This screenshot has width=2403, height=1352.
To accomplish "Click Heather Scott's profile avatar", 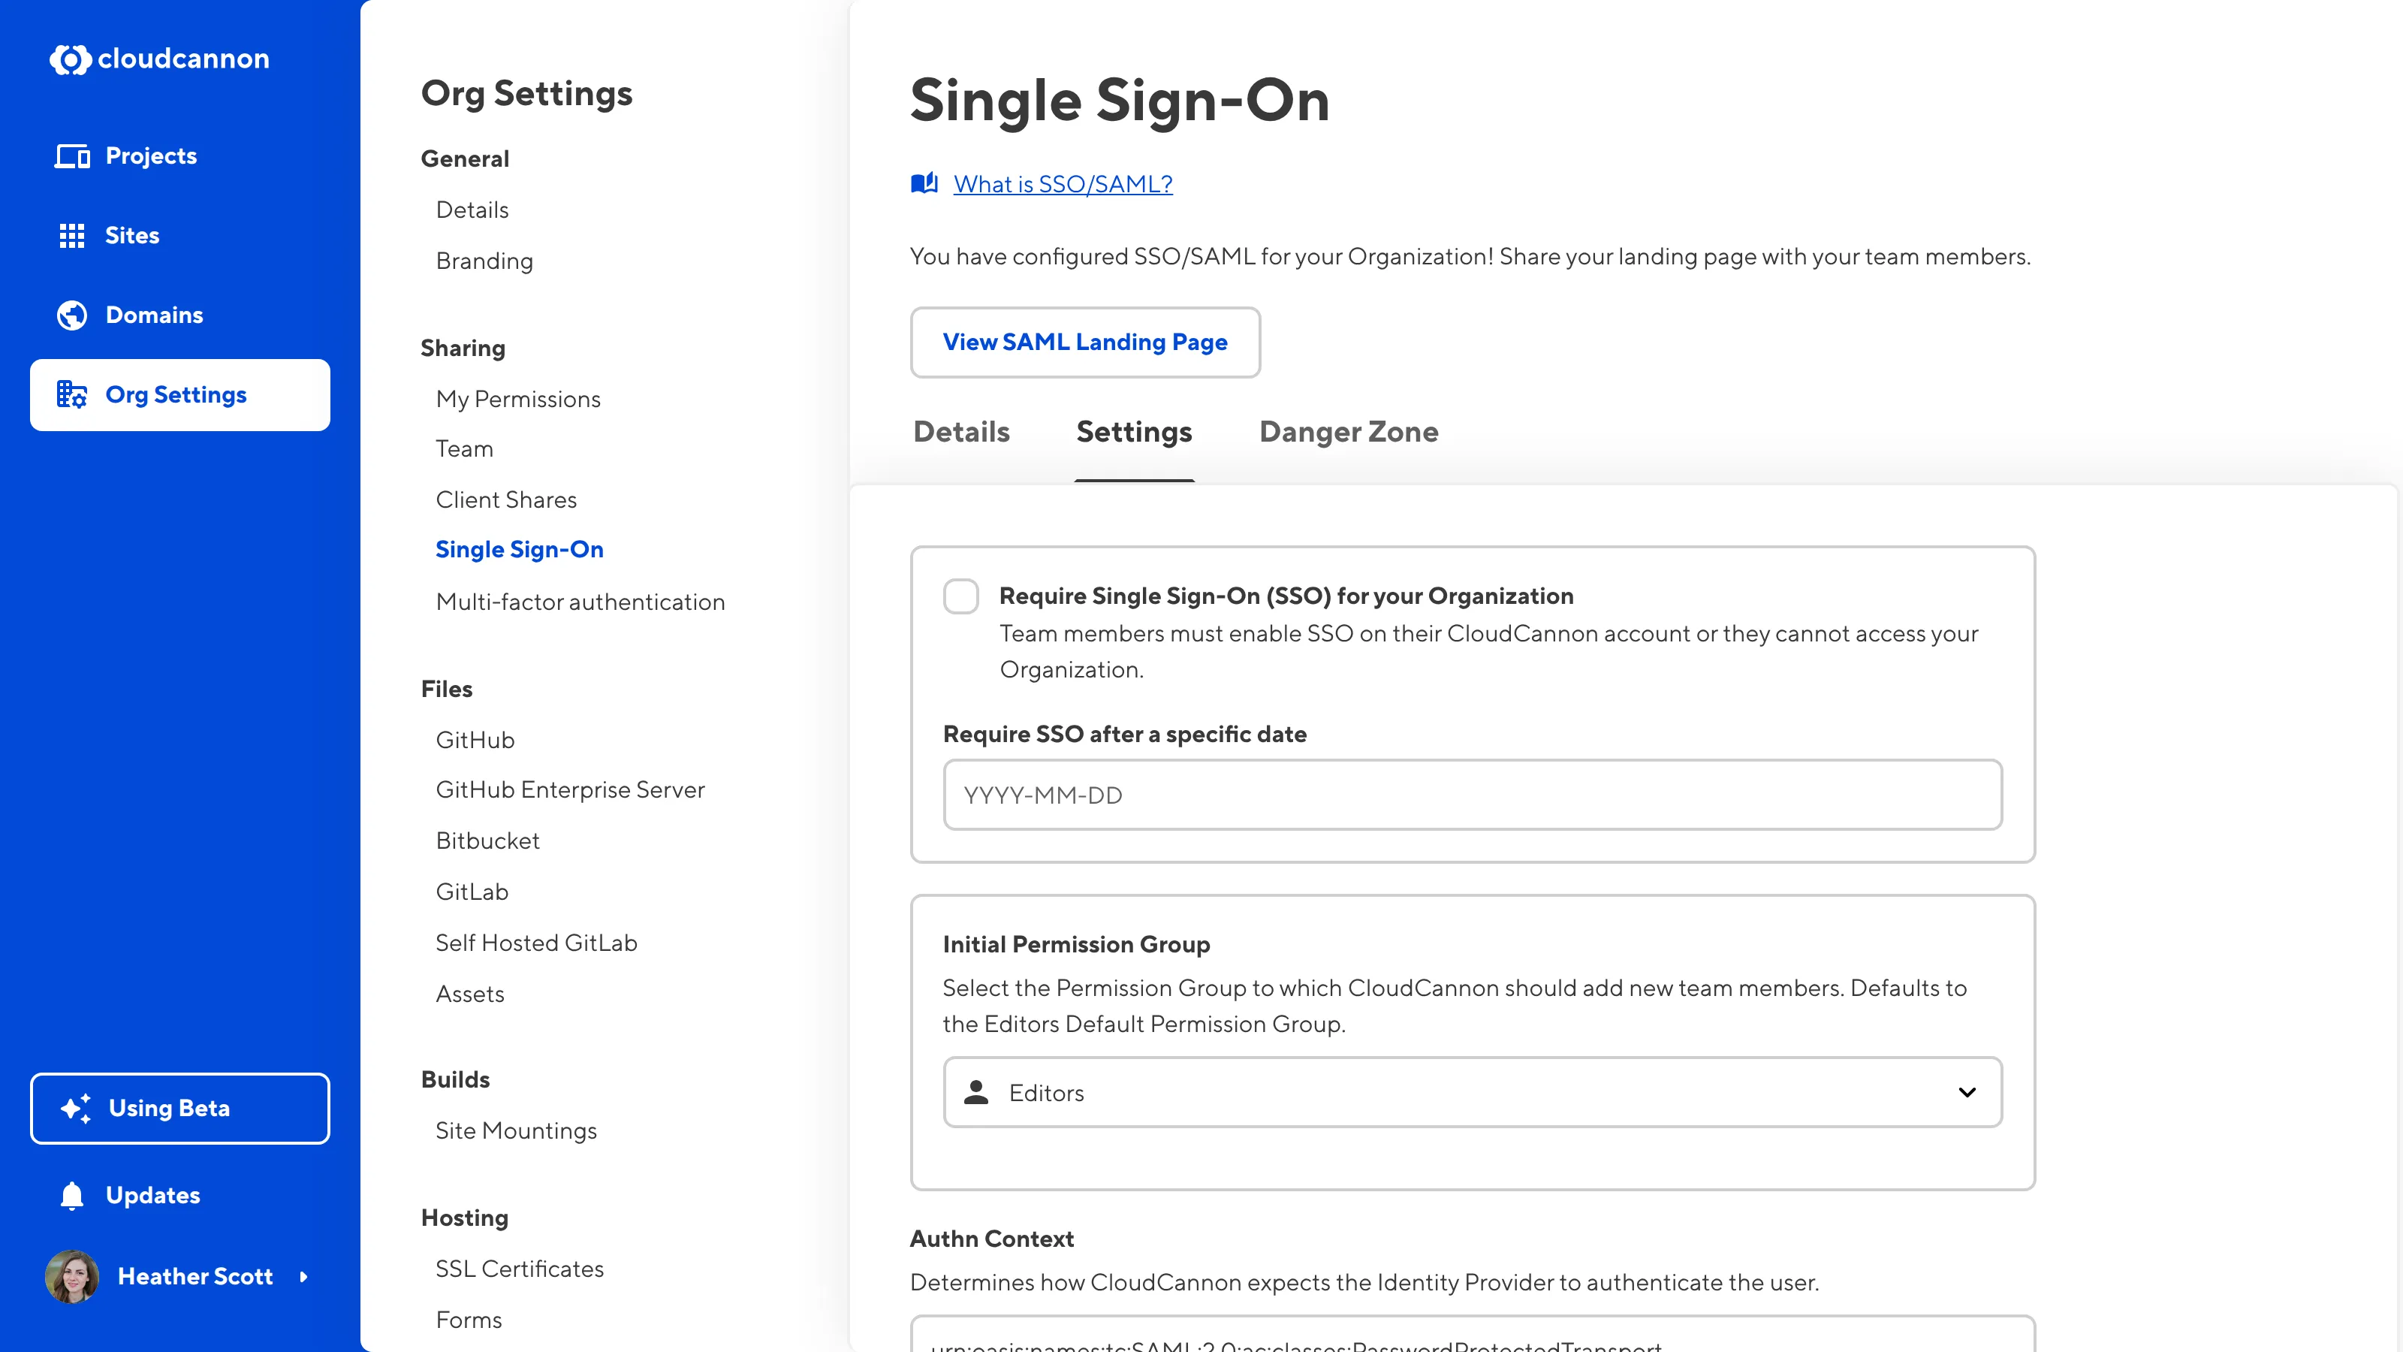I will click(72, 1276).
